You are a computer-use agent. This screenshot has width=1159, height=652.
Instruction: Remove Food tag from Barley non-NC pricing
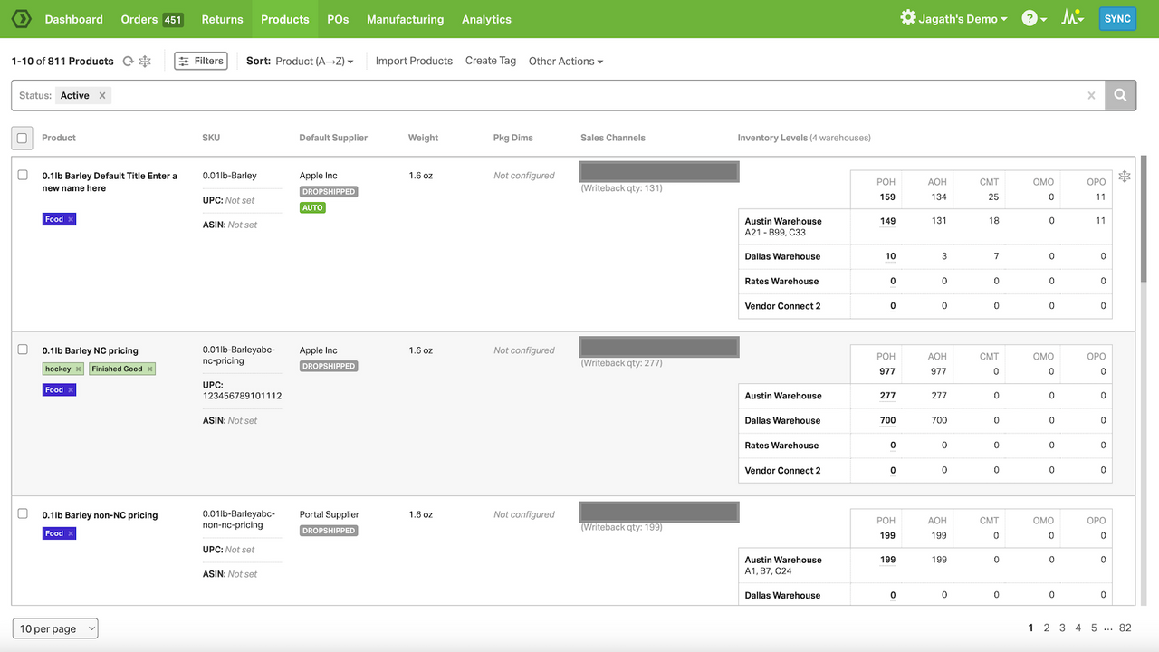(x=71, y=533)
